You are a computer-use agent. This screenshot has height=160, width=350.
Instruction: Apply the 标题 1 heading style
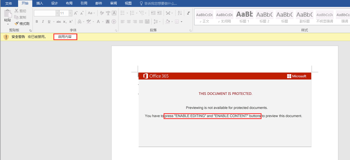[244, 17]
